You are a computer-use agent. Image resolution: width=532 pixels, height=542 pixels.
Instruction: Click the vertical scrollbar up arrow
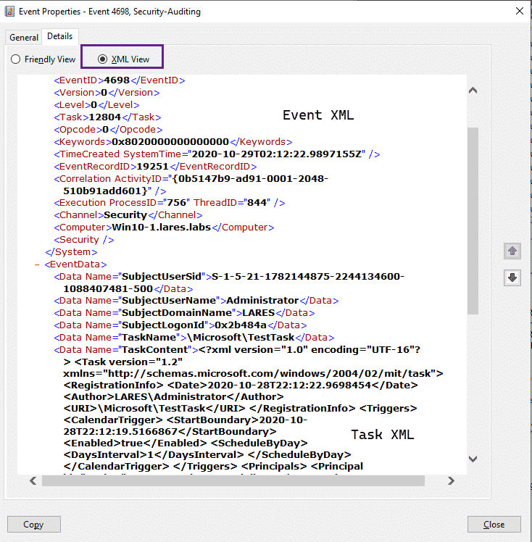point(473,91)
